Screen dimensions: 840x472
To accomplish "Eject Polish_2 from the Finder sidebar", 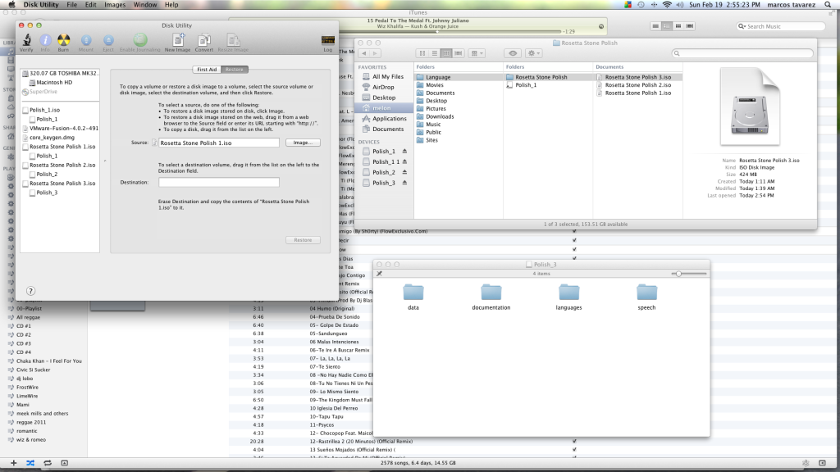I will coord(404,172).
